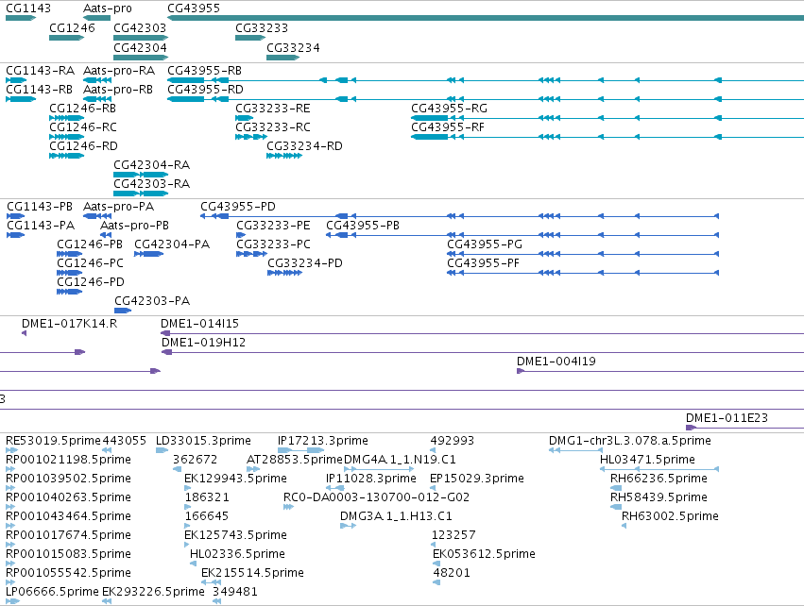This screenshot has height=606, width=804.
Task: Open the CG33233 gene label
Action: pos(262,27)
